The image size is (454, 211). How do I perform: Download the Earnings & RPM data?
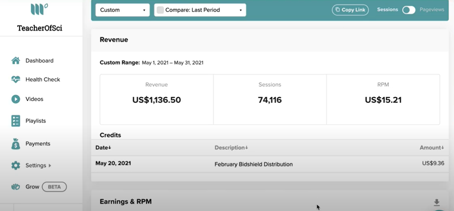(437, 202)
